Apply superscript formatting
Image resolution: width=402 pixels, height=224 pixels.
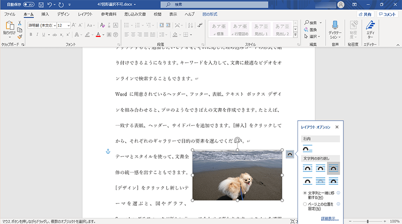(68, 35)
